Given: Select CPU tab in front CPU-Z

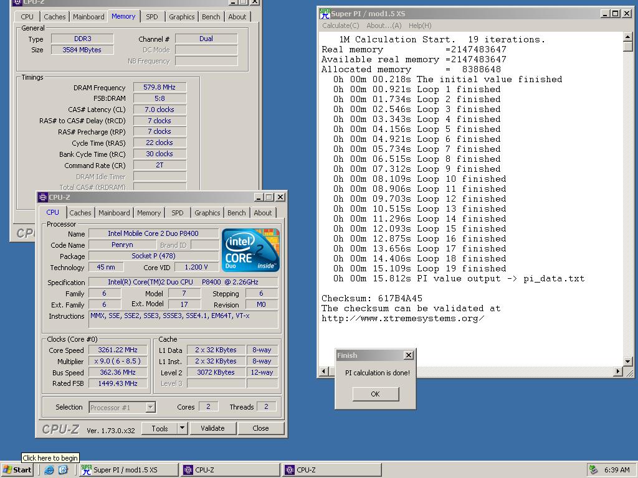Looking at the screenshot, I should pyautogui.click(x=52, y=212).
